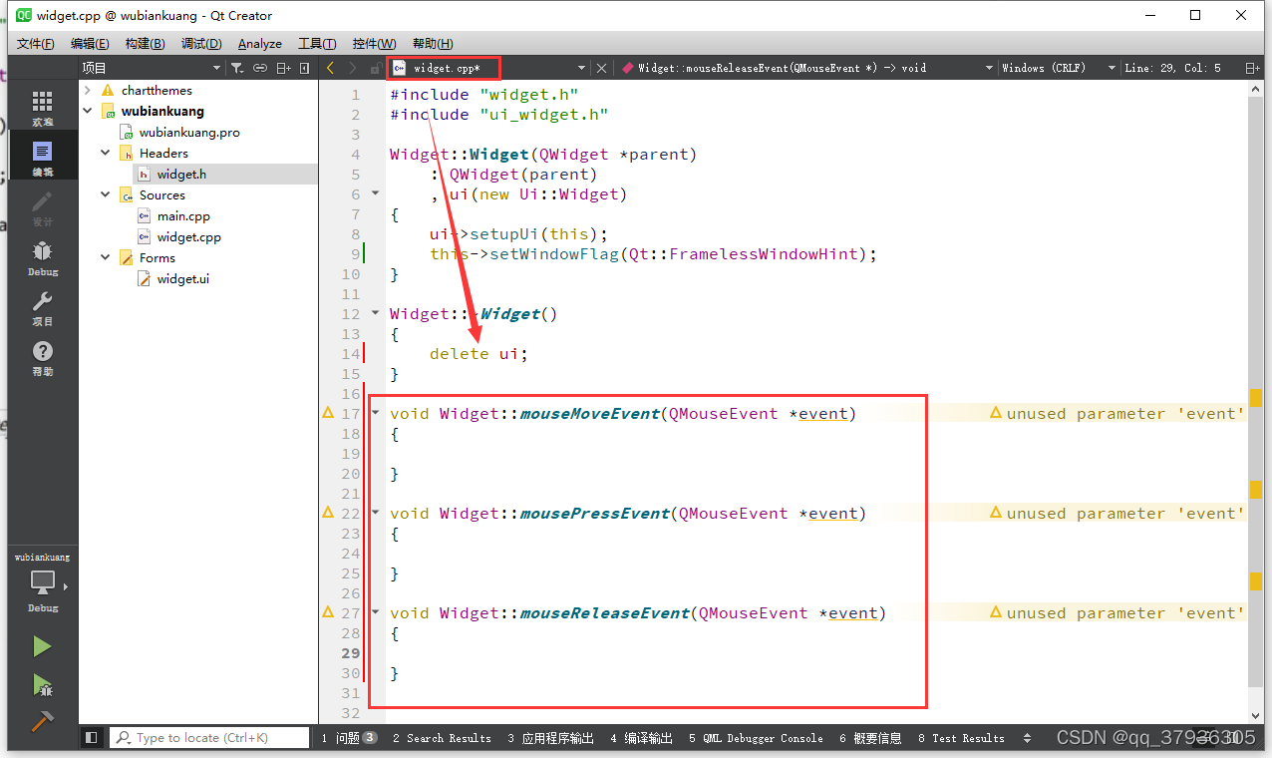
Task: Open output pane options arrows
Action: point(1028,738)
